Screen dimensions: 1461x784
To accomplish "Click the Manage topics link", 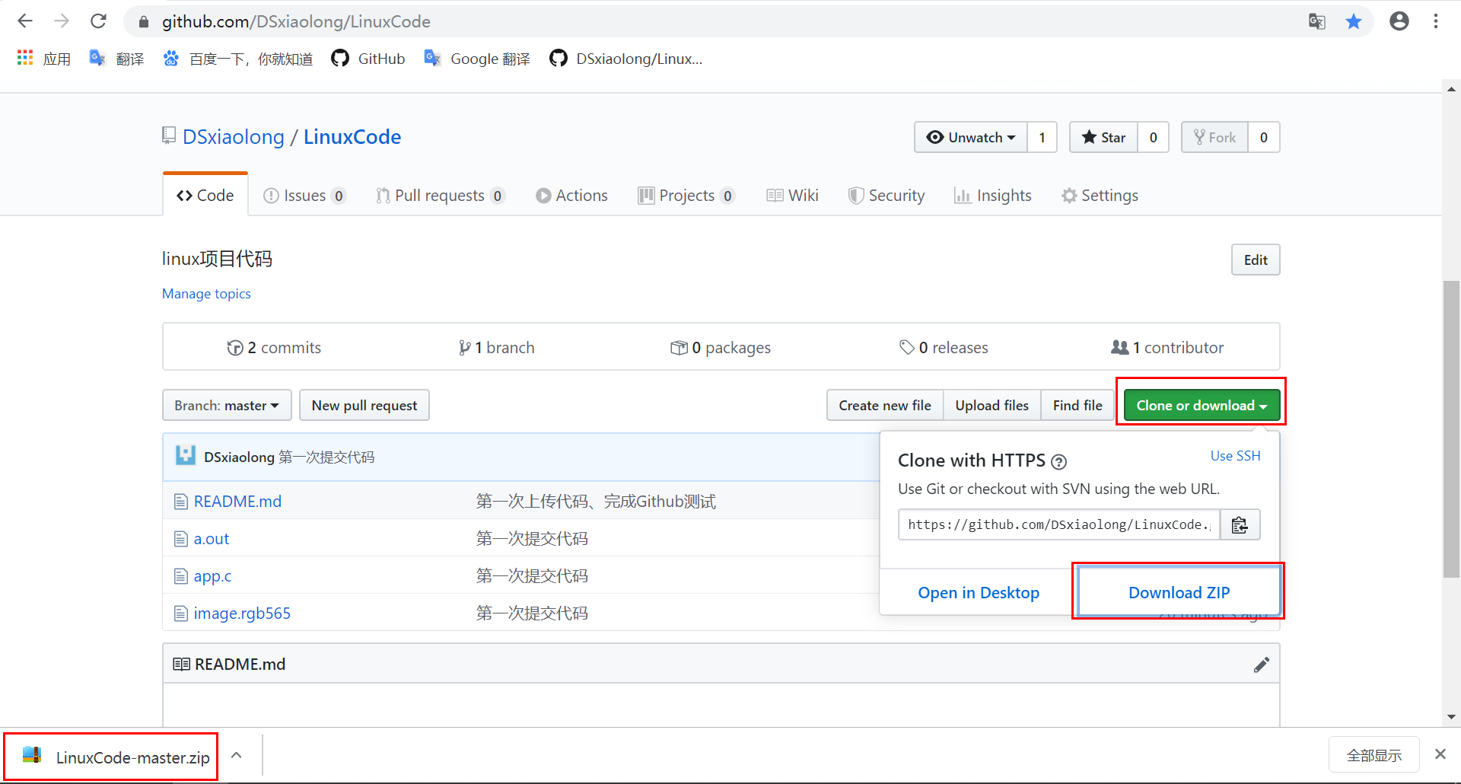I will click(206, 294).
